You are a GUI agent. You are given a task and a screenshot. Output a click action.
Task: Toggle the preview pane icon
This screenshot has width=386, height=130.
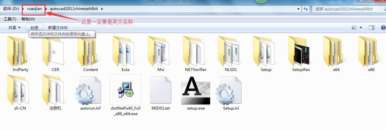[x=372, y=28]
